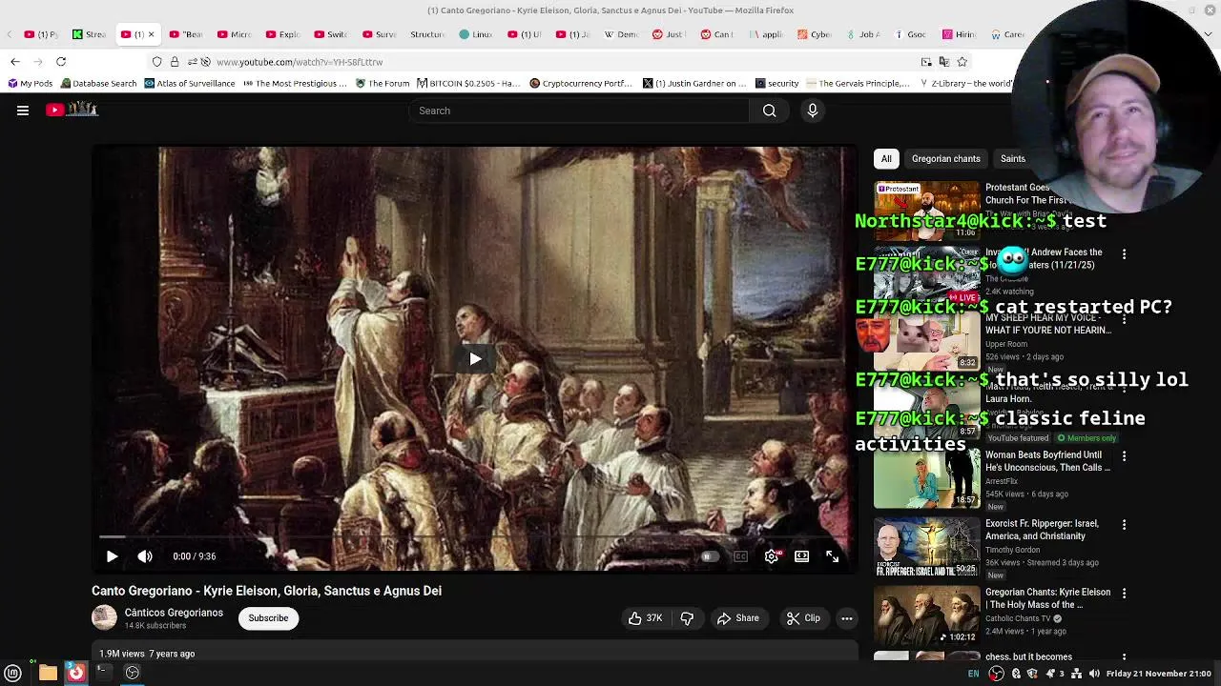Screen dimensions: 1221x686
Task: Switch to the Linux browser tab
Action: click(475, 34)
